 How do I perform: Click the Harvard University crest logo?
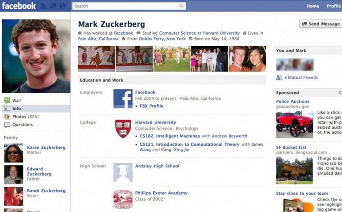pyautogui.click(x=123, y=129)
